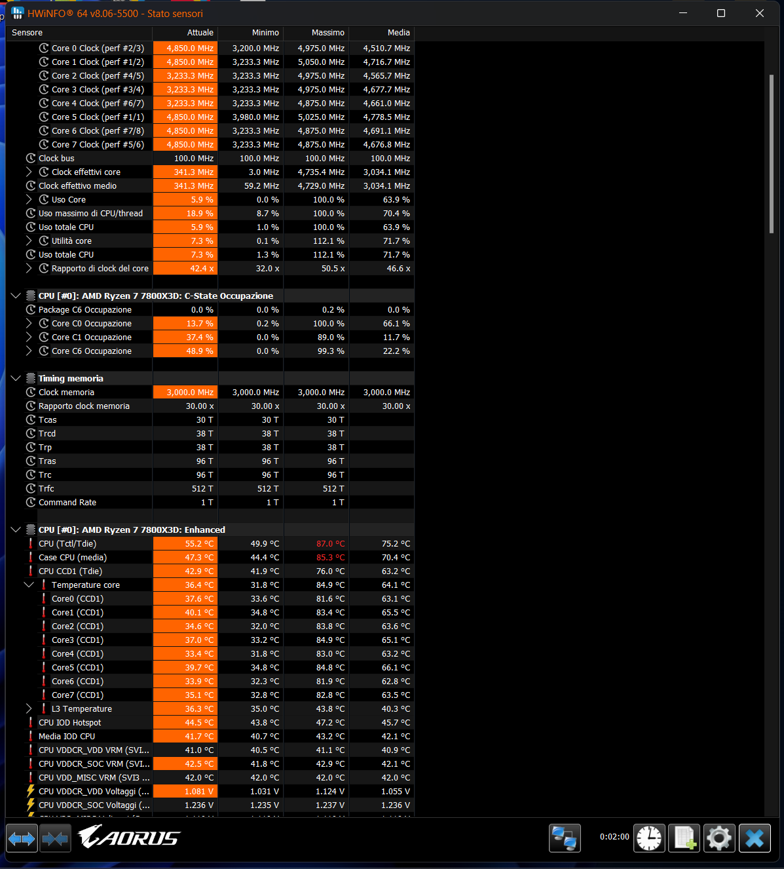The width and height of the screenshot is (784, 869).
Task: Collapse the 7800X3D Enhanced section
Action: (16, 530)
